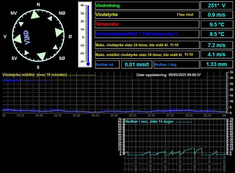Click the 04/29 02:00 date label
Viewport: 235px width, 173px height.
(x=150, y=164)
